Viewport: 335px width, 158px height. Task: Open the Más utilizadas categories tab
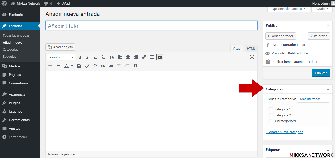click(310, 99)
